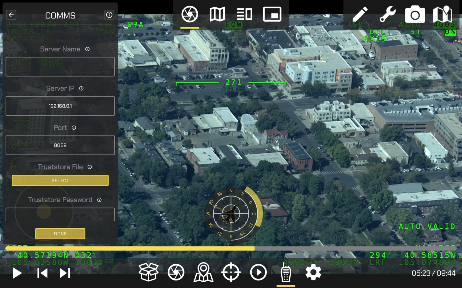Open the package box icon
Image resolution: width=462 pixels, height=288 pixels.
(148, 272)
